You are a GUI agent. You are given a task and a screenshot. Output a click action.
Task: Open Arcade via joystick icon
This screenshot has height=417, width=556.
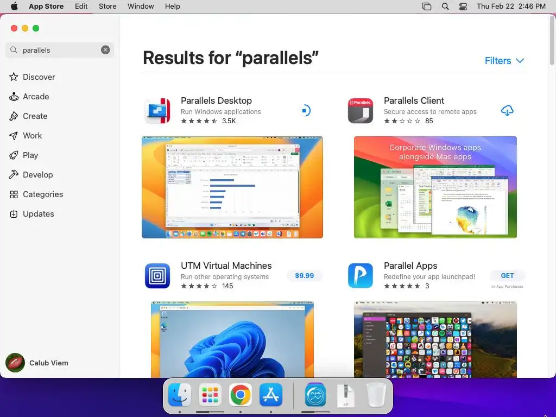tap(14, 97)
